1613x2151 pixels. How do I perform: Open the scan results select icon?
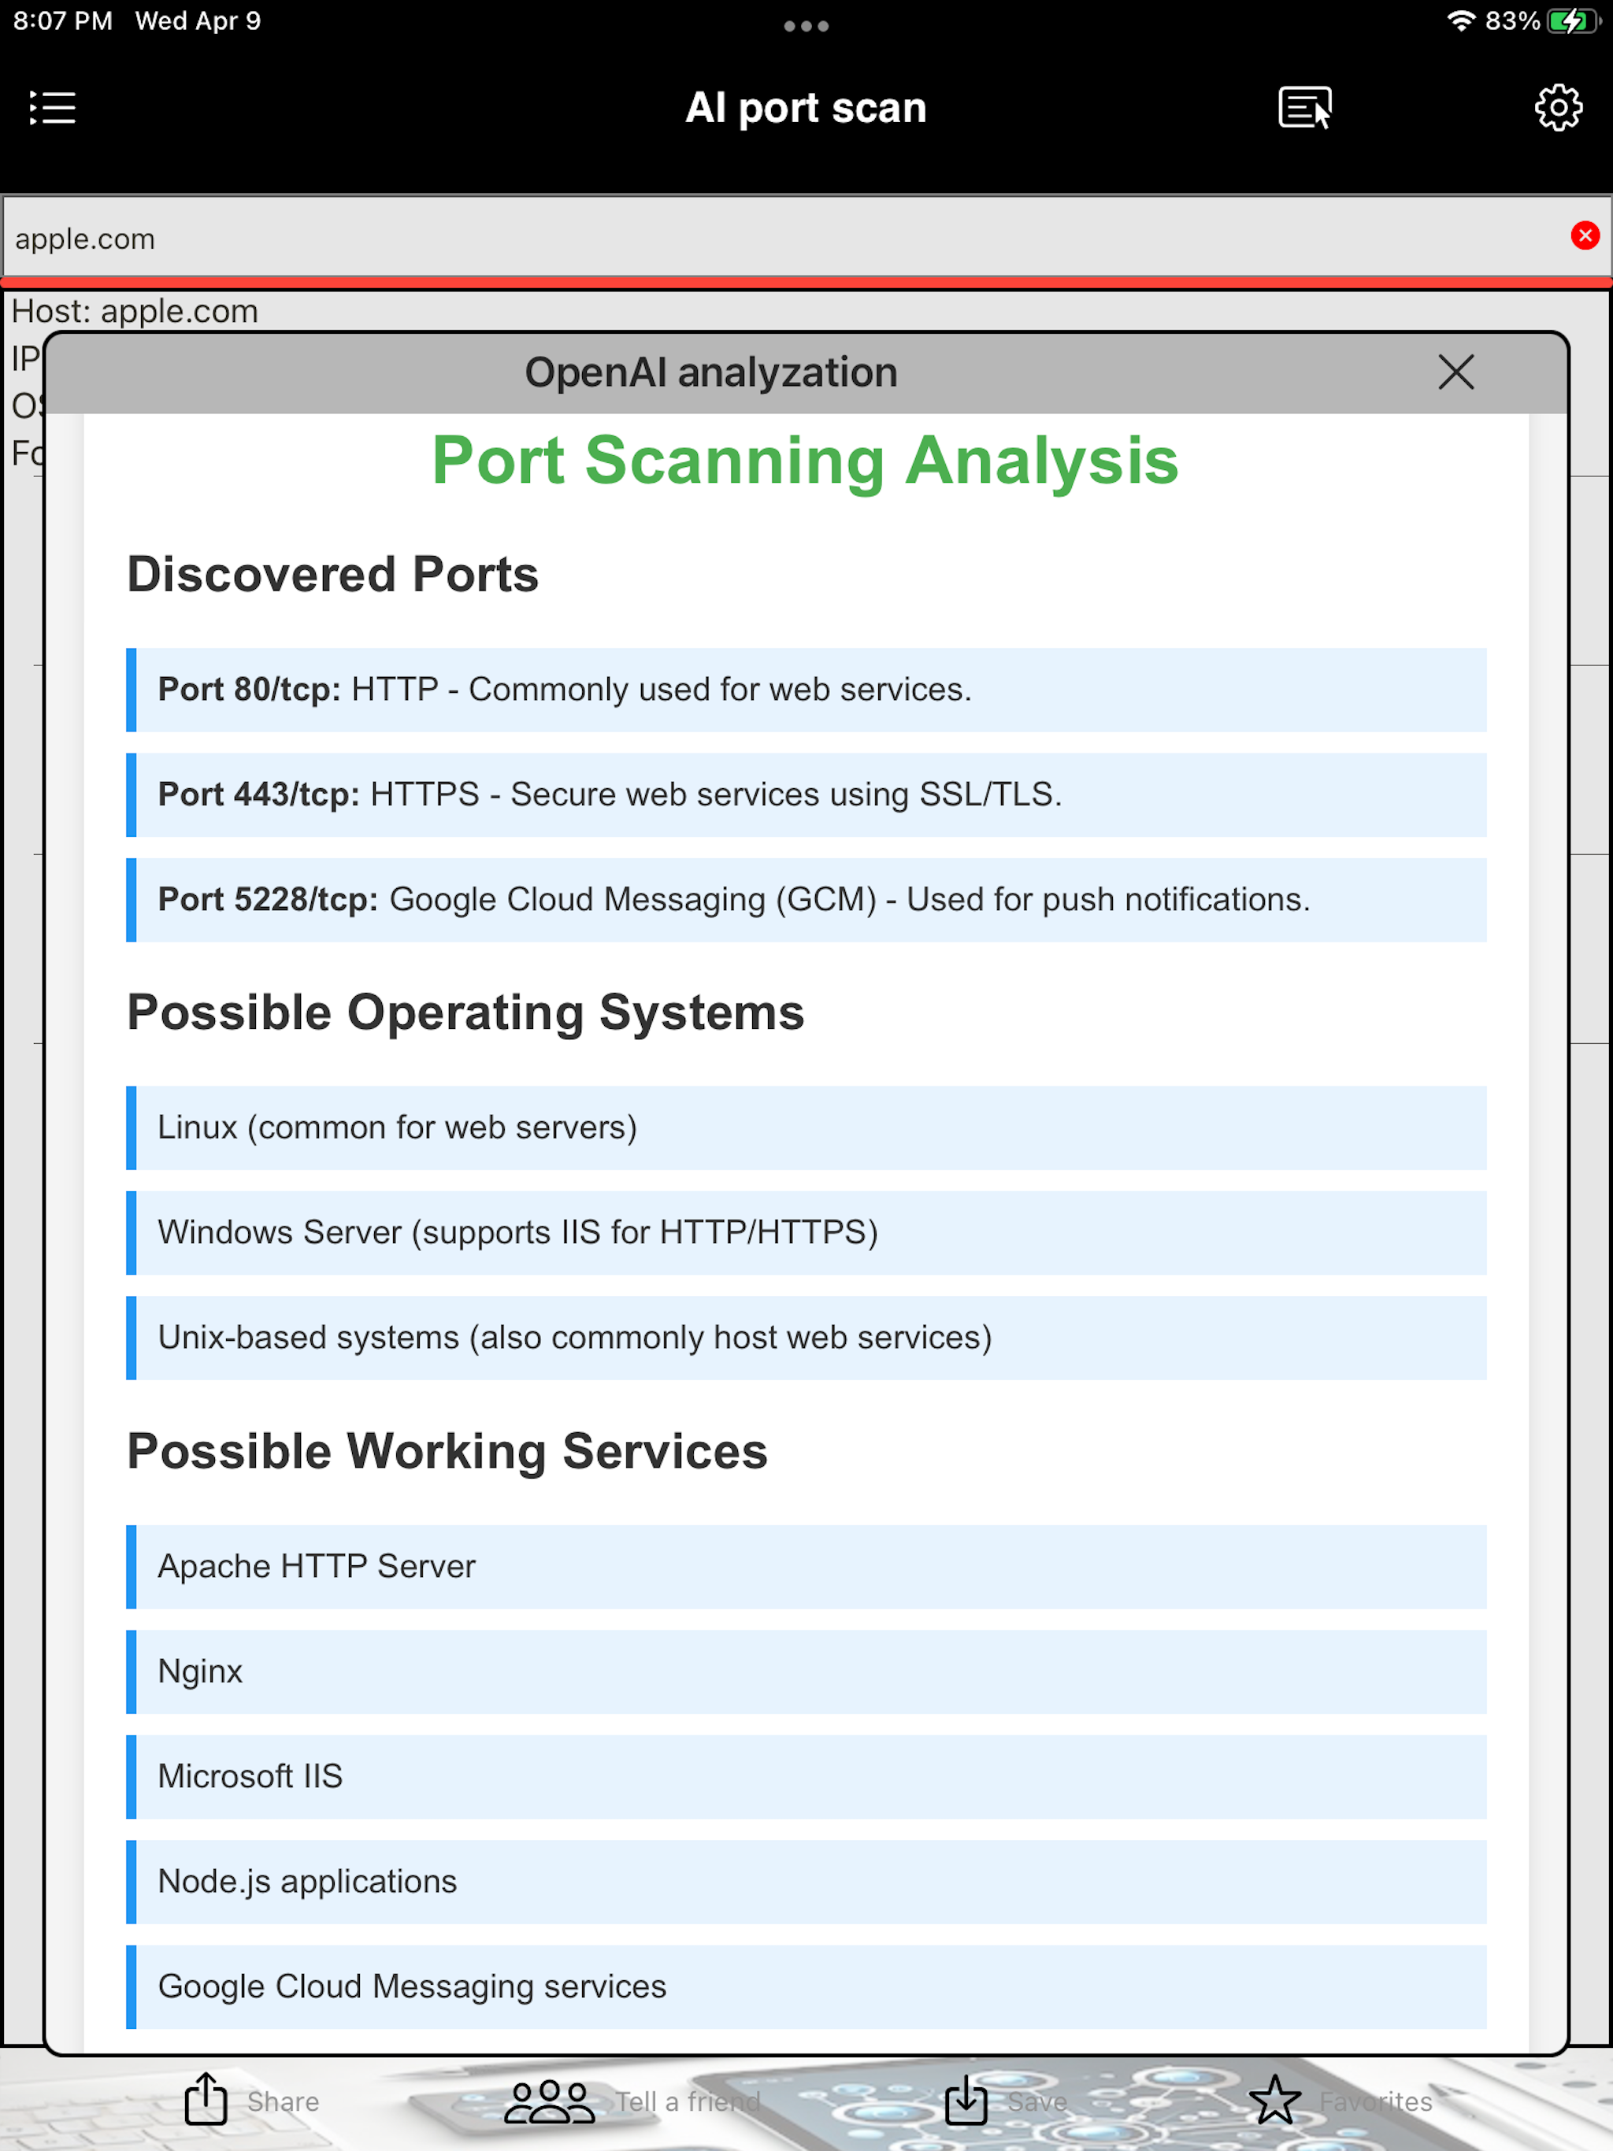[1304, 107]
